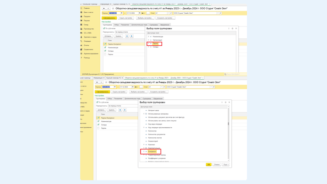Click the move up arrow in upper settings
Viewport: 327px width, 184px height.
[127, 36]
